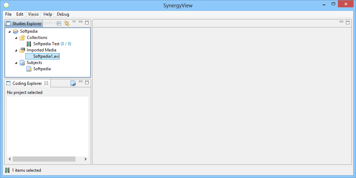Select the Coding Explorer tab

(x=27, y=83)
